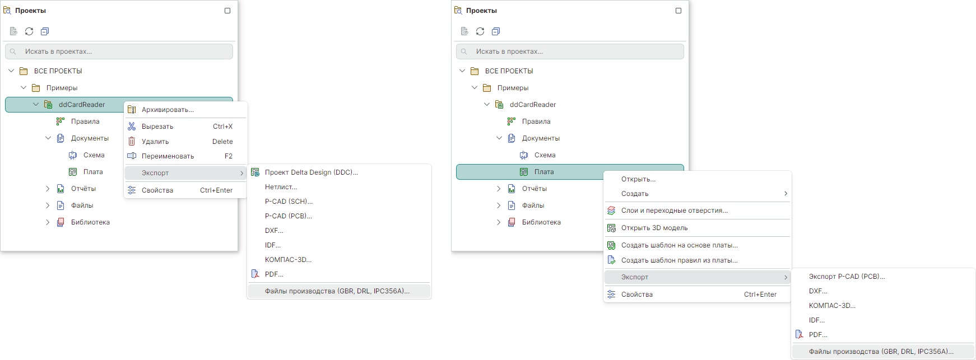Viewport: 976px width, 360px height.
Task: Maximize the right Проекты panel
Action: tap(678, 11)
